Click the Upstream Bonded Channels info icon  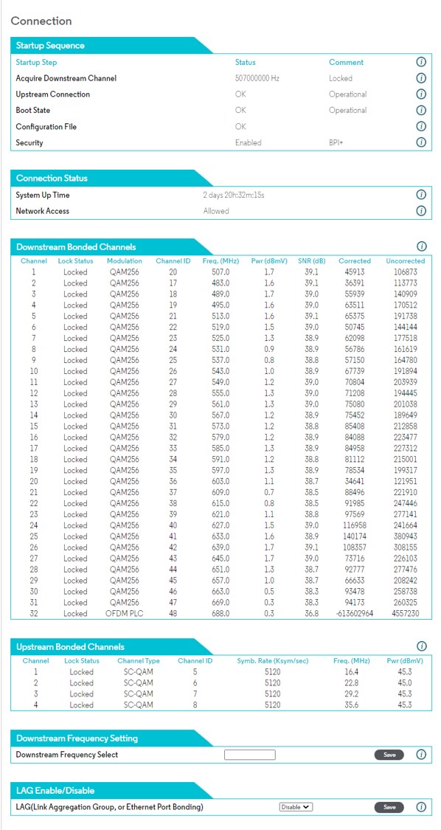(421, 646)
